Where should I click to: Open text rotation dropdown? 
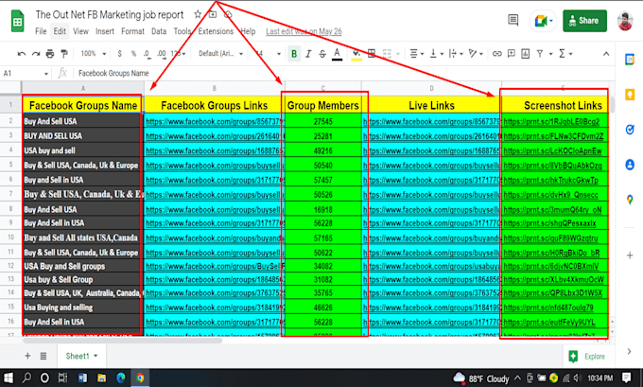tap(476, 54)
